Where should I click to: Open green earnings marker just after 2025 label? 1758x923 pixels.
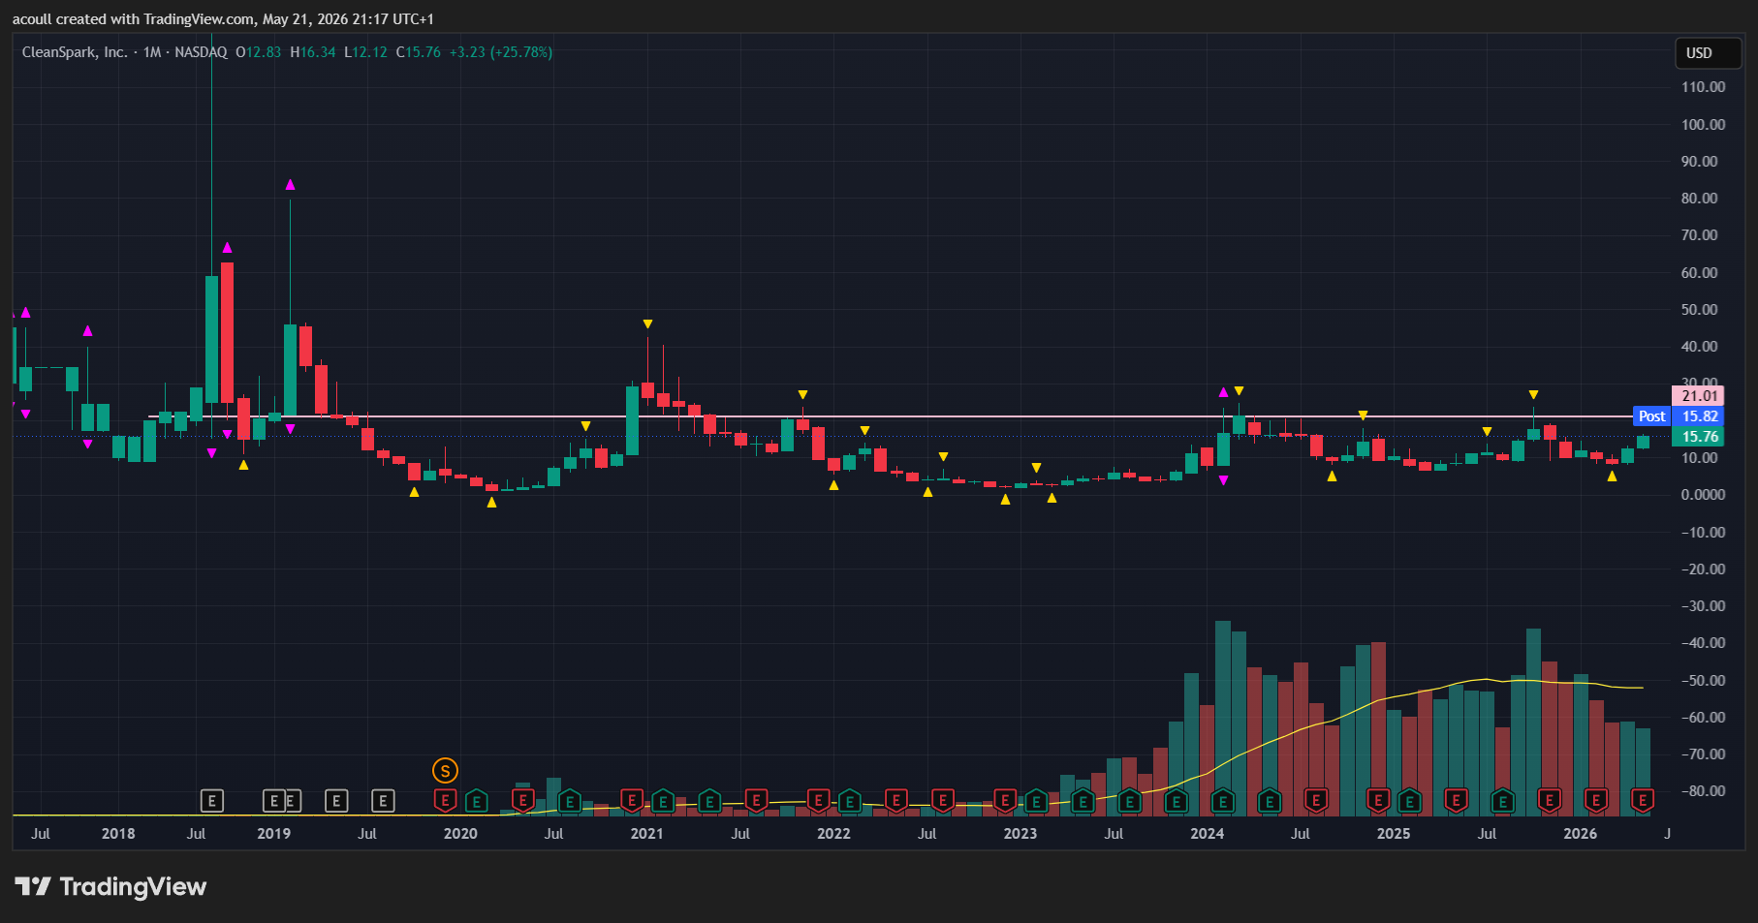click(x=1409, y=801)
